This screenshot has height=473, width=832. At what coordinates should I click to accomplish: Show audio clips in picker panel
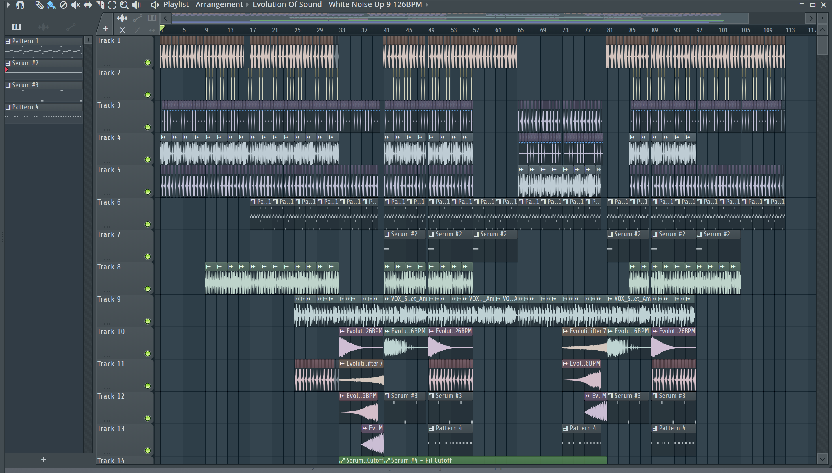[43, 27]
